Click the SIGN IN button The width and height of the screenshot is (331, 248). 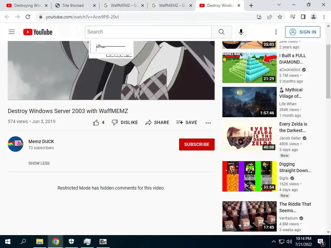tap(303, 32)
